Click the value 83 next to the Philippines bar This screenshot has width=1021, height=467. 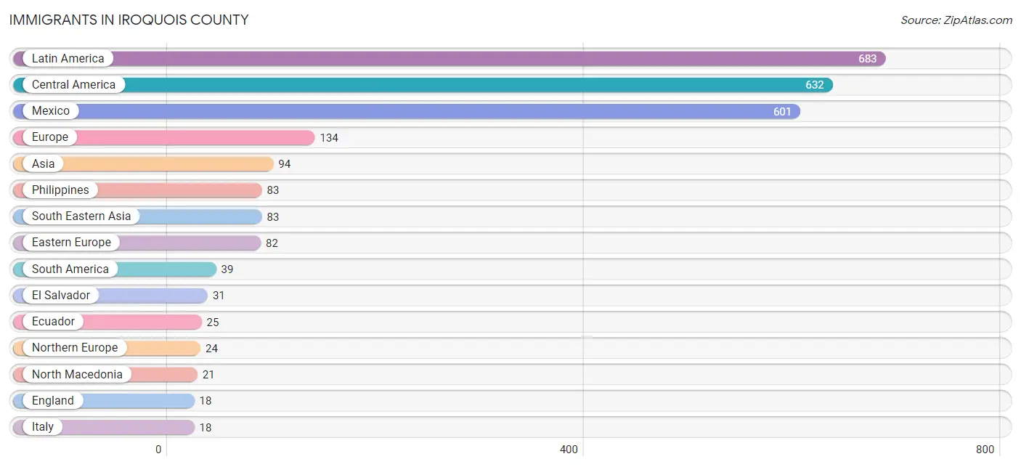coord(273,190)
